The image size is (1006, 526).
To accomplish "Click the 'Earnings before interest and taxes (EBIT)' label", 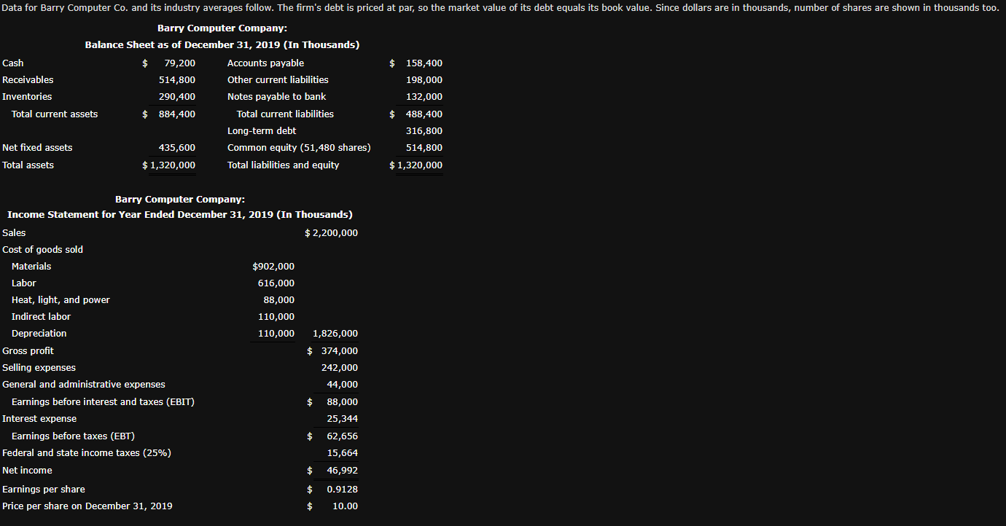I will coord(103,402).
